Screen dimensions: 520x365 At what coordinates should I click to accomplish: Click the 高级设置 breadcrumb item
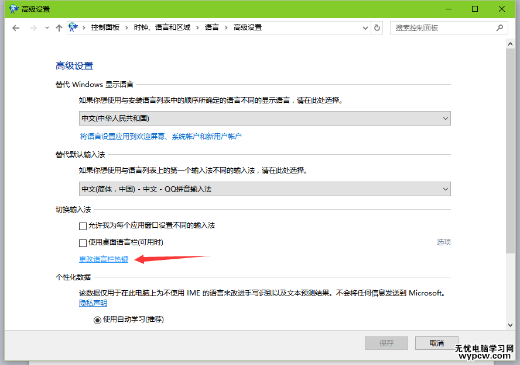(248, 27)
